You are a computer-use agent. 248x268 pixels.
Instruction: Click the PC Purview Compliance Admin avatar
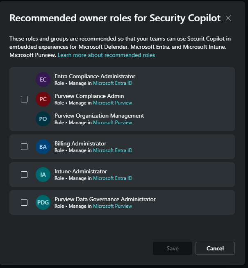point(43,99)
